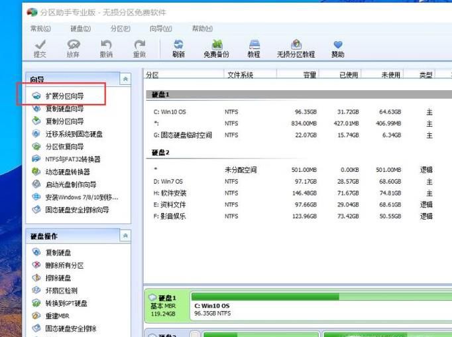The image size is (452, 337).
Task: Open 分区恢复向导 icon
Action: (x=36, y=147)
